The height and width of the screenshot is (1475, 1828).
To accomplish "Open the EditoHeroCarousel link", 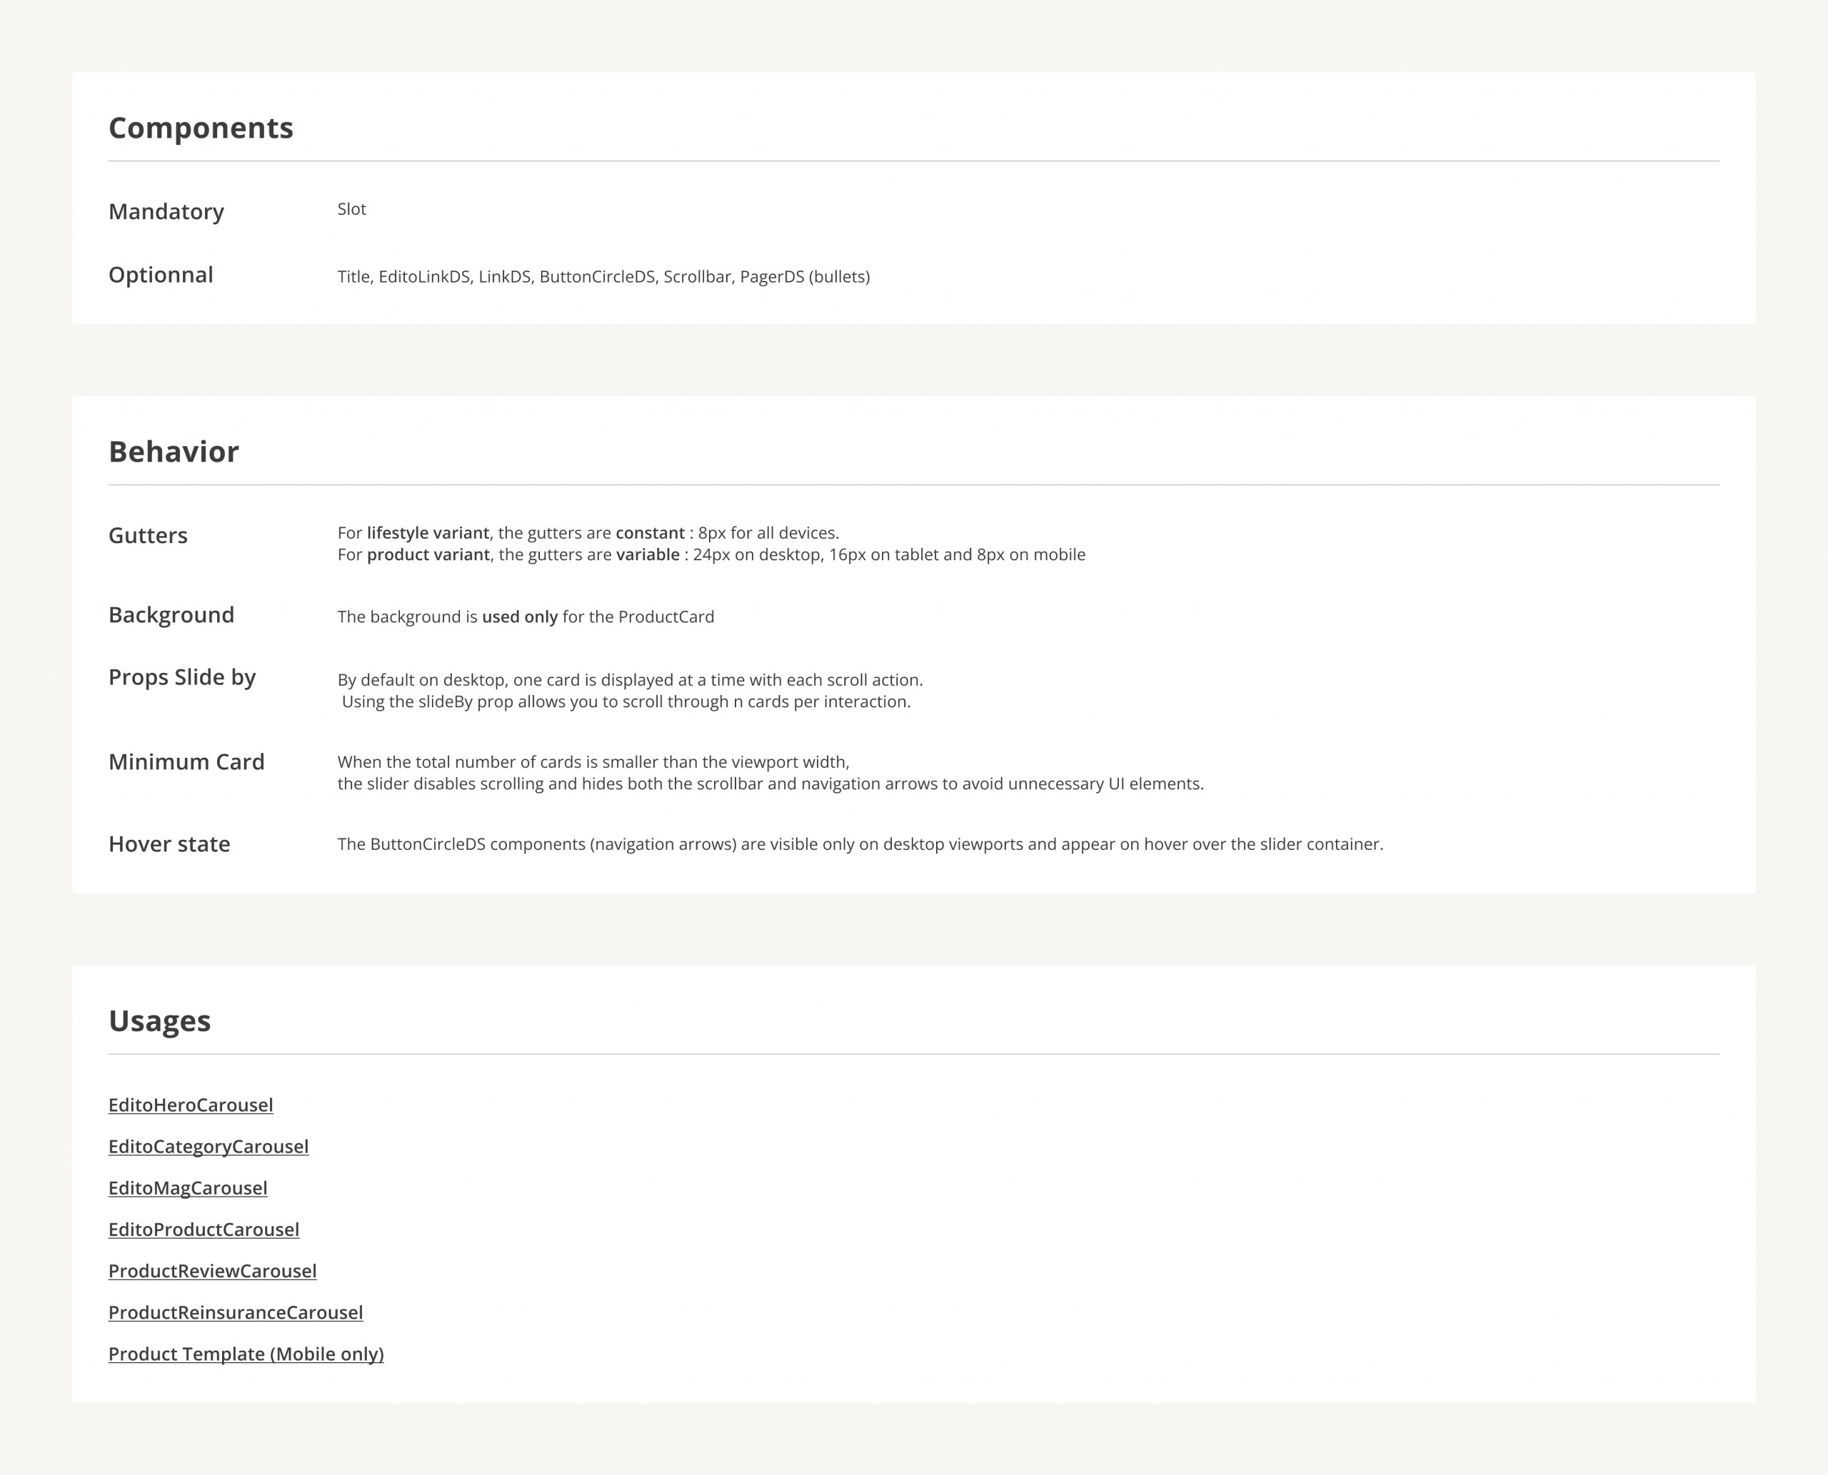I will (191, 1105).
